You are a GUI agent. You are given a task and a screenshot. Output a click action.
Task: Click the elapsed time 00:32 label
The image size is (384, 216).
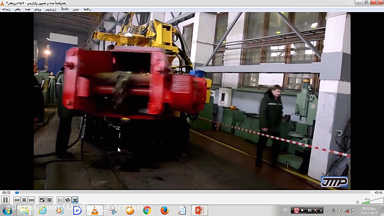[x=6, y=193]
